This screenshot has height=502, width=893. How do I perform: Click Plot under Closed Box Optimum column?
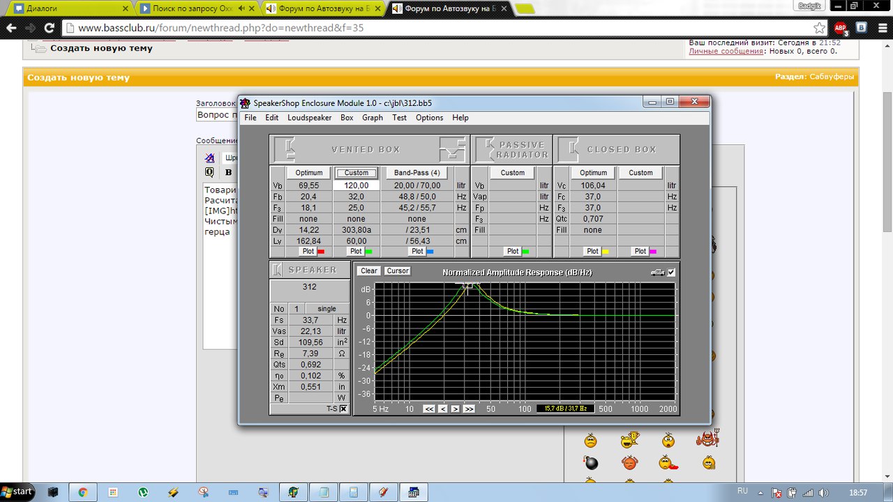[592, 251]
